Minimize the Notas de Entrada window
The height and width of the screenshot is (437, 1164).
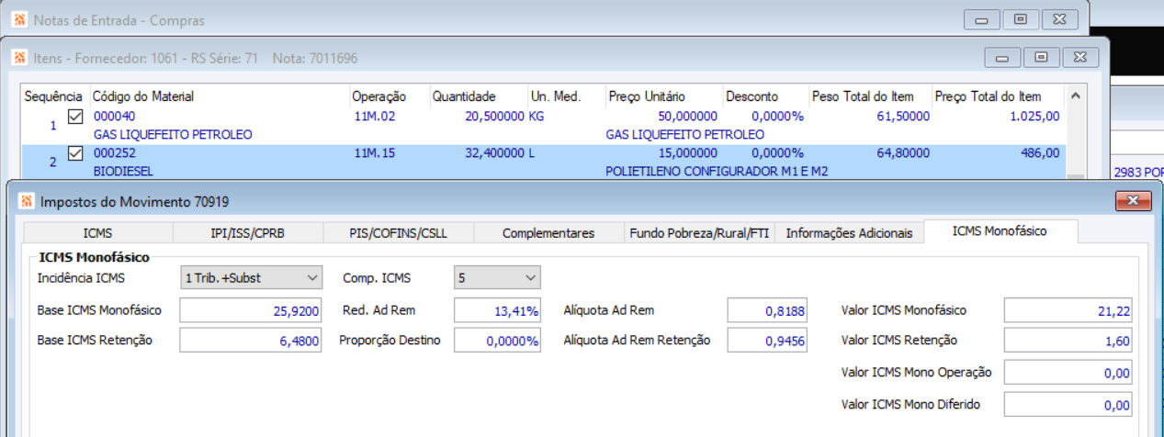coord(982,19)
